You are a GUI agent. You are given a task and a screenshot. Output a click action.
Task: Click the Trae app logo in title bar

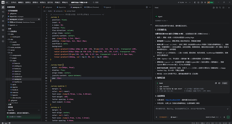tap(3, 2)
